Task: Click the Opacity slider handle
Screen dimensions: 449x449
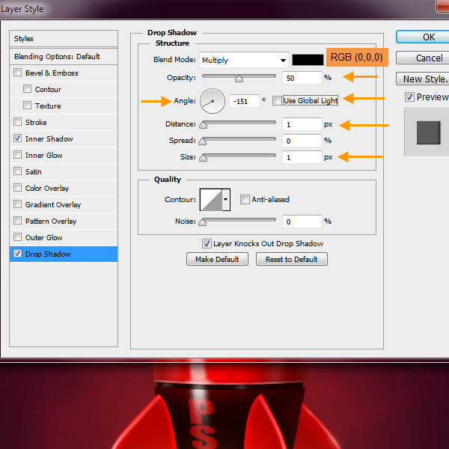Action: coord(239,78)
